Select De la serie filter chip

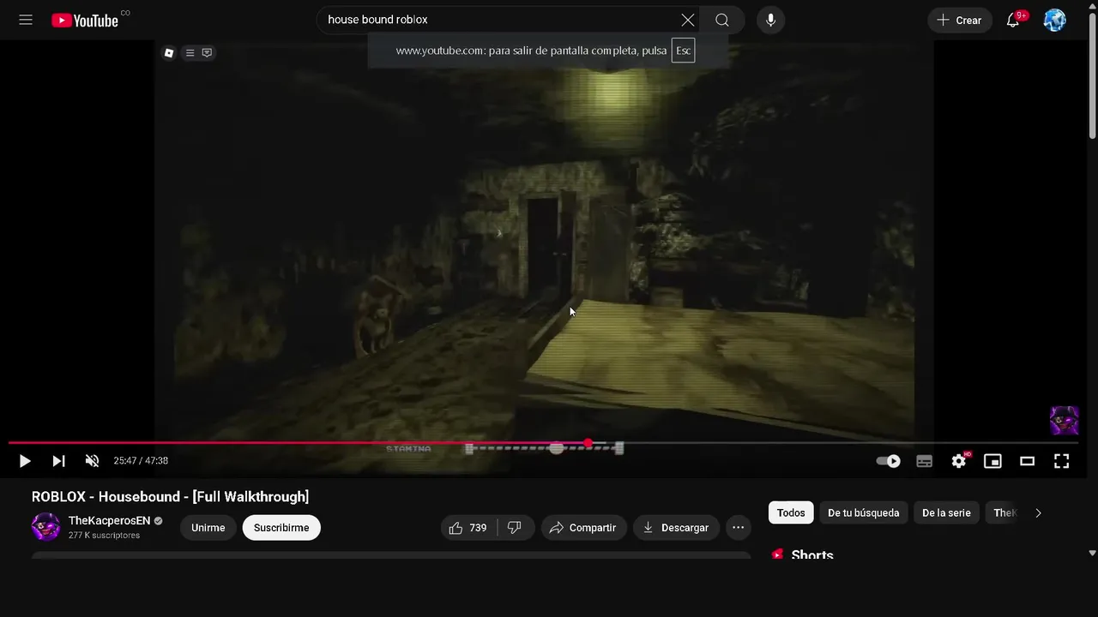coord(946,513)
